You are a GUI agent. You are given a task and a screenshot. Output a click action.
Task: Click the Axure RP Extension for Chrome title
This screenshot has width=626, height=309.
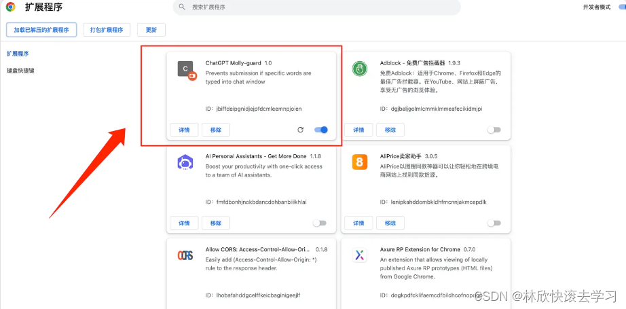[420, 249]
